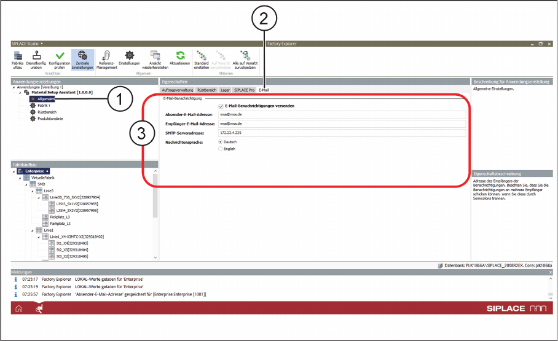Collapse Material Setup Assistant node

pyautogui.click(x=20, y=93)
